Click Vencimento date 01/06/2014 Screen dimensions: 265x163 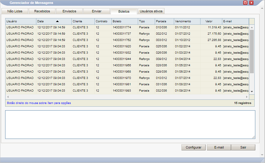(183, 72)
